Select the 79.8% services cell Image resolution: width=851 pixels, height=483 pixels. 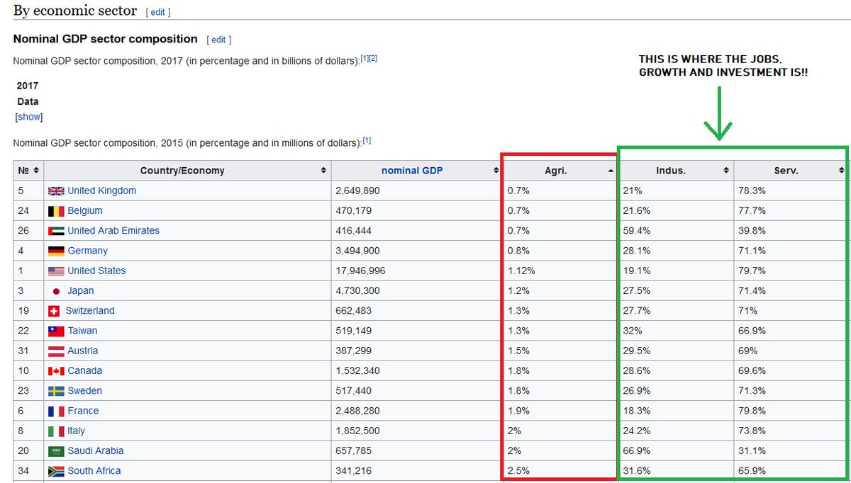[x=790, y=411]
